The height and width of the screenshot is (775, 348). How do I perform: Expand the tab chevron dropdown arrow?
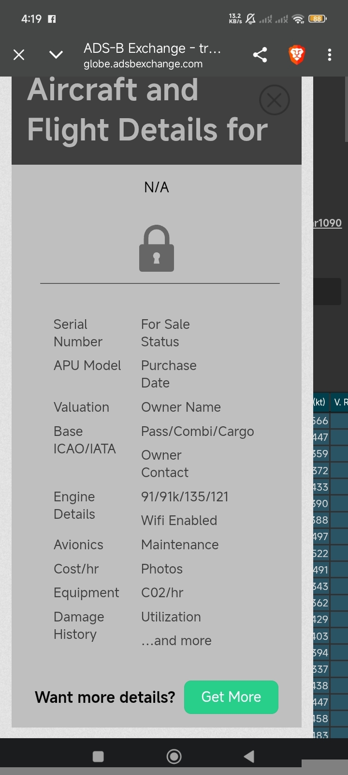coord(56,55)
